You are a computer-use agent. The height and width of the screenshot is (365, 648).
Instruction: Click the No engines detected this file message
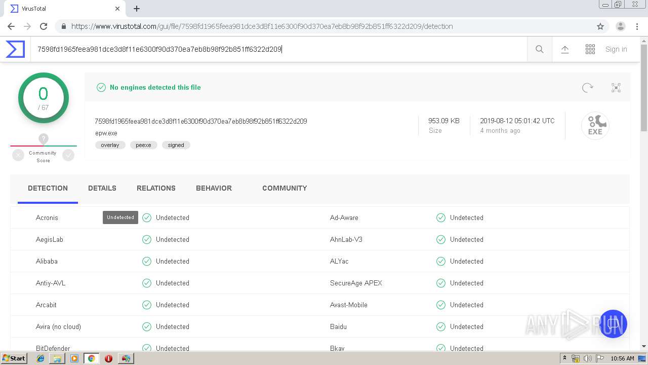click(155, 87)
